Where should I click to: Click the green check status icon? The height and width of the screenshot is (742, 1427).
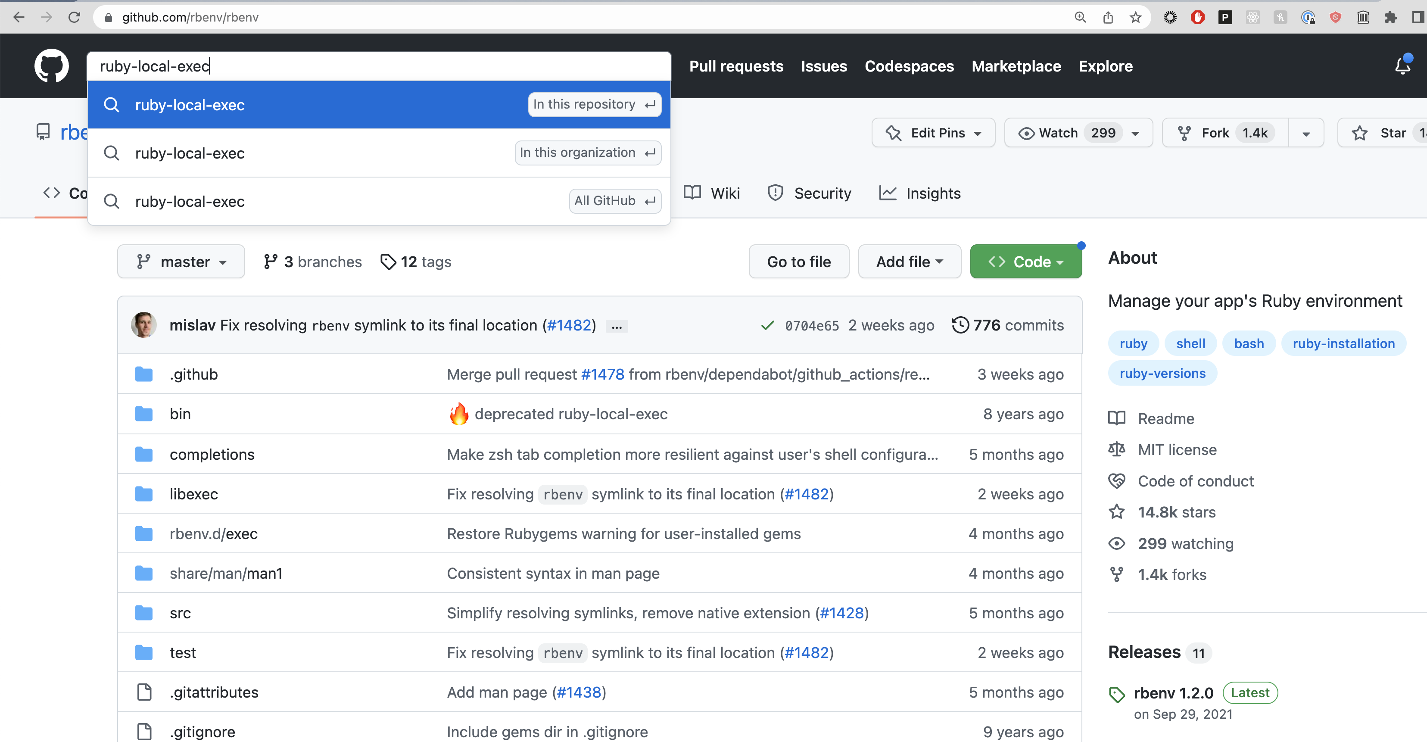pos(767,325)
